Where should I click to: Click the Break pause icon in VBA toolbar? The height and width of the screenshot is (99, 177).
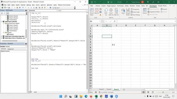point(31,8)
